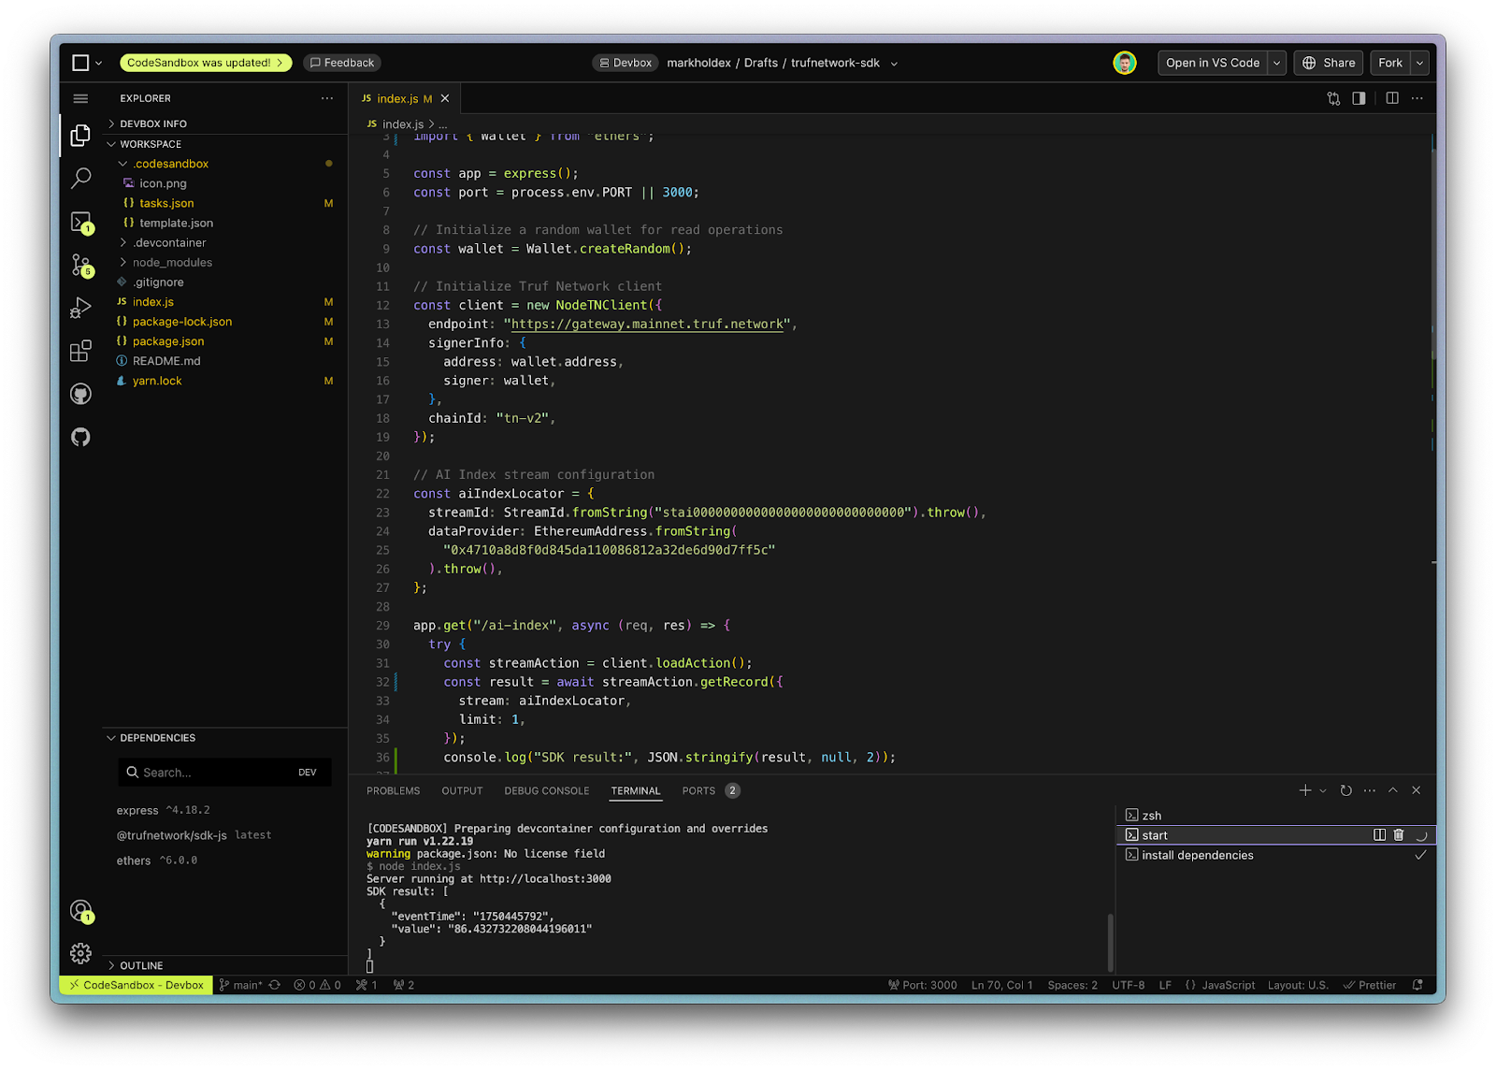Open the dropdown beside top-left square icon
This screenshot has width=1496, height=1070.
[98, 64]
